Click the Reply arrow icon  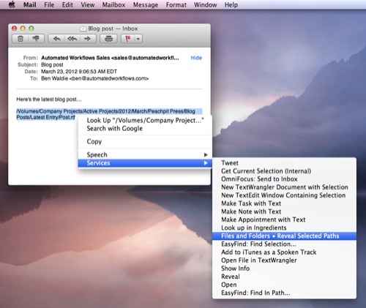56,39
